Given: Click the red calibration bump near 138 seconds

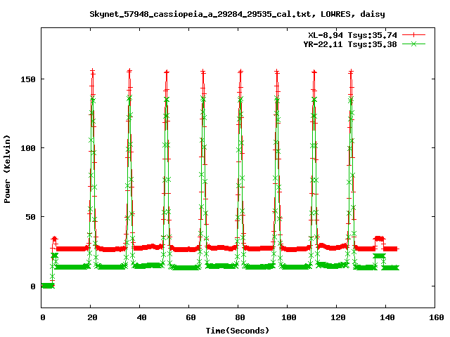Looking at the screenshot, I should pos(380,239).
